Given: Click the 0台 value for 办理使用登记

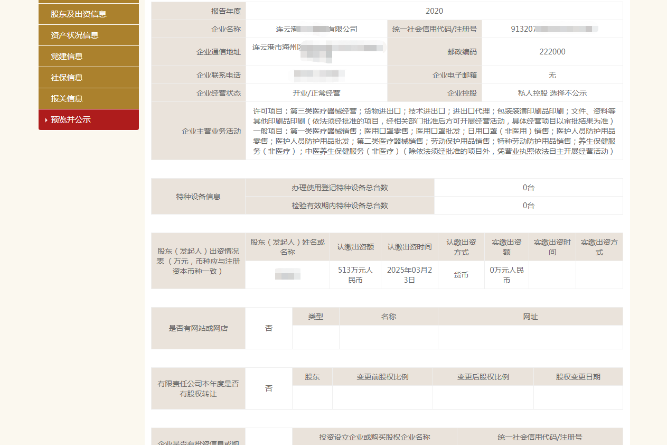Looking at the screenshot, I should [x=529, y=188].
